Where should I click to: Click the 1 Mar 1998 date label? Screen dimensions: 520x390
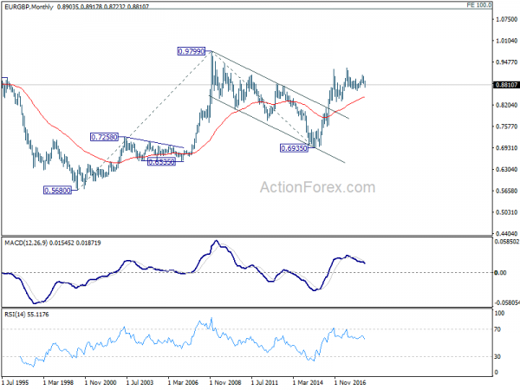58,382
